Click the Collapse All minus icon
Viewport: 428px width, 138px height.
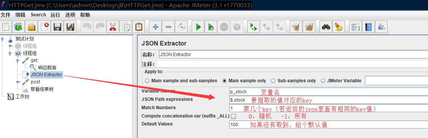coord(169,27)
